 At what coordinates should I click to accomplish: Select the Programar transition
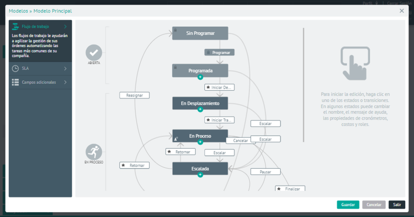tap(219, 52)
